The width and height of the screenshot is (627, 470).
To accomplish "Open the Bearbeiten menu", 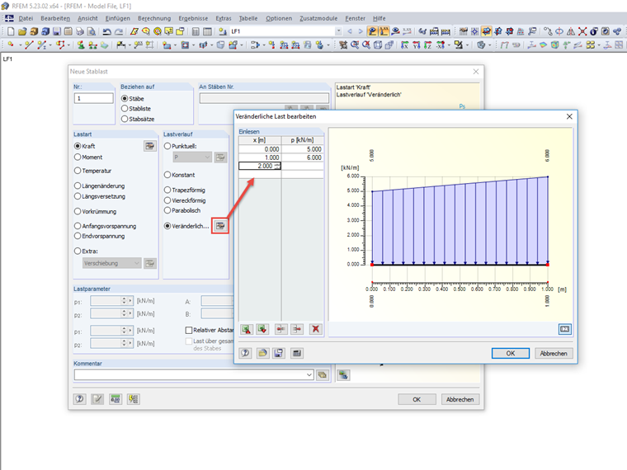I will tap(55, 18).
